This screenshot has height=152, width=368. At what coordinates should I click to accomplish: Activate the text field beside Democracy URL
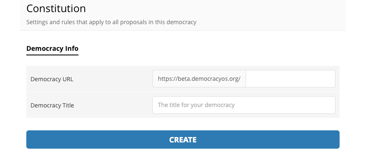tap(290, 79)
